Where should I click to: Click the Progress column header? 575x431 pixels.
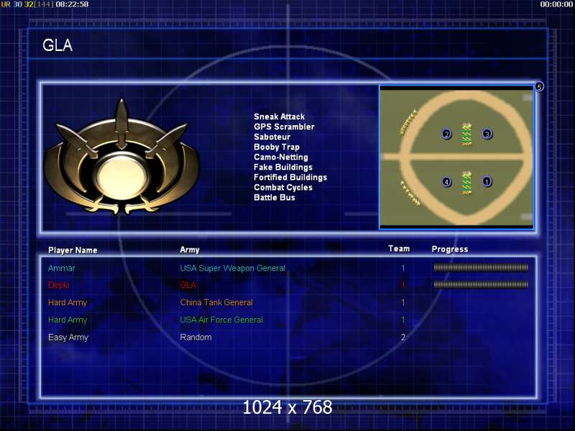(450, 249)
